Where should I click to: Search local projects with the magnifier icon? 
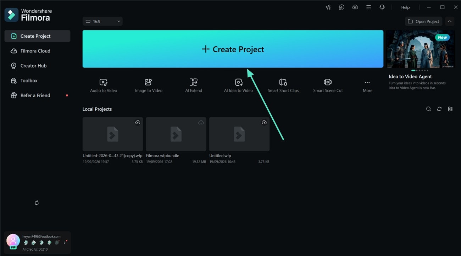click(428, 109)
